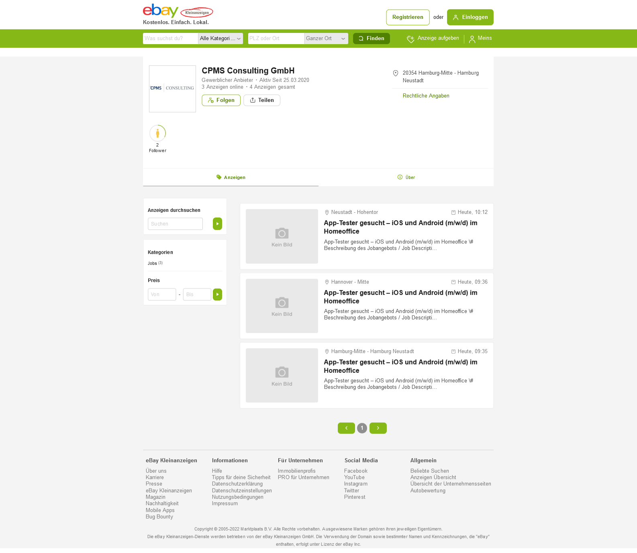Open the Mobile Apps footer link

pos(160,510)
